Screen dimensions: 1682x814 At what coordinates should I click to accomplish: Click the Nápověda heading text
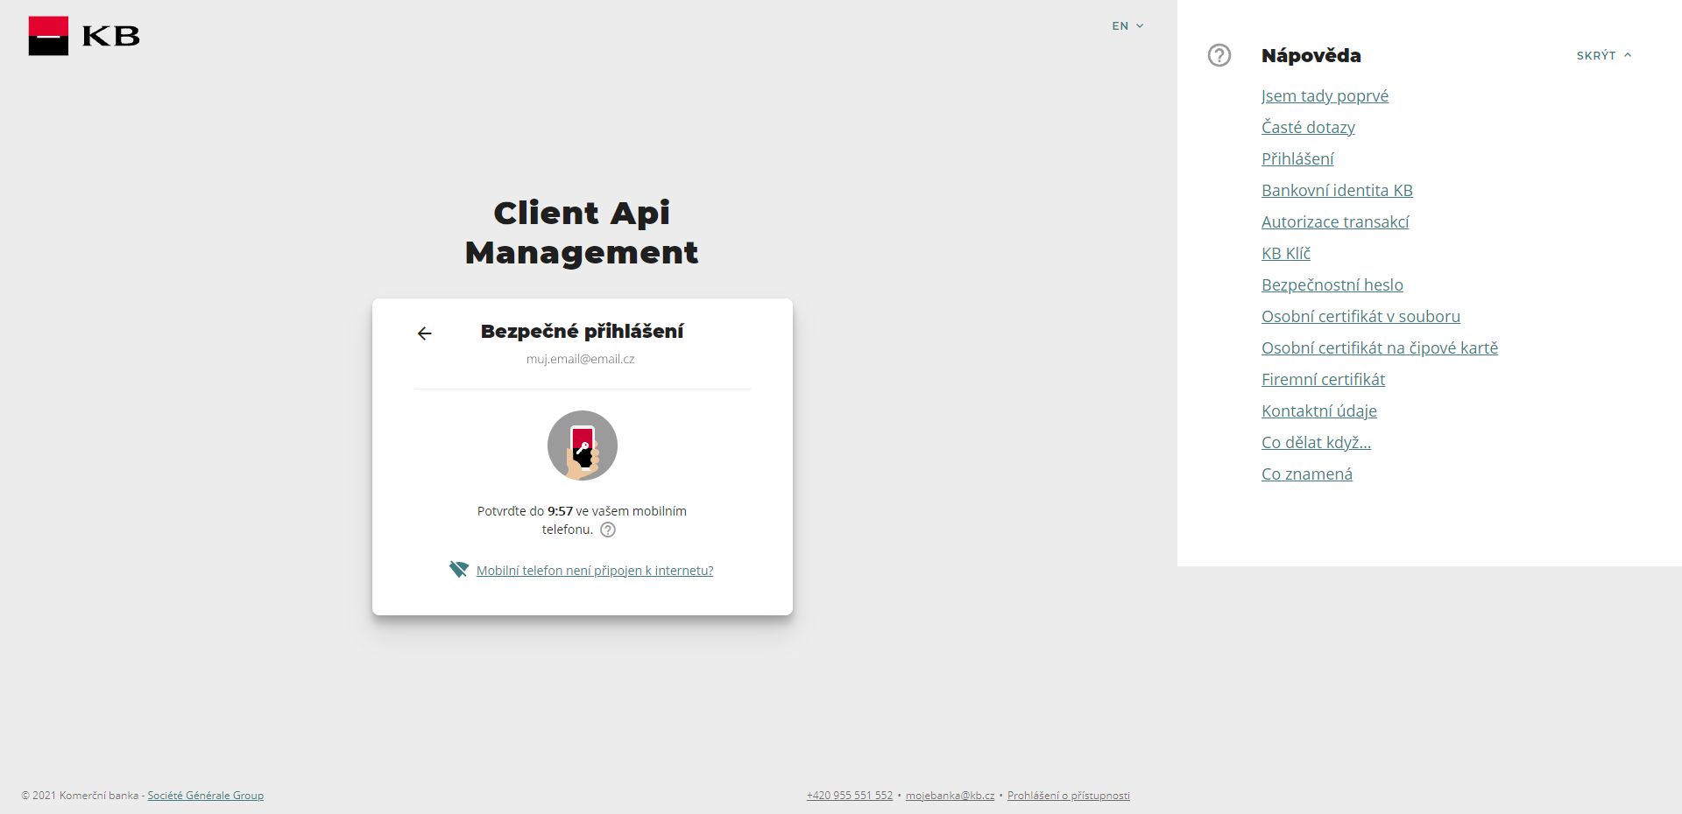tap(1311, 55)
